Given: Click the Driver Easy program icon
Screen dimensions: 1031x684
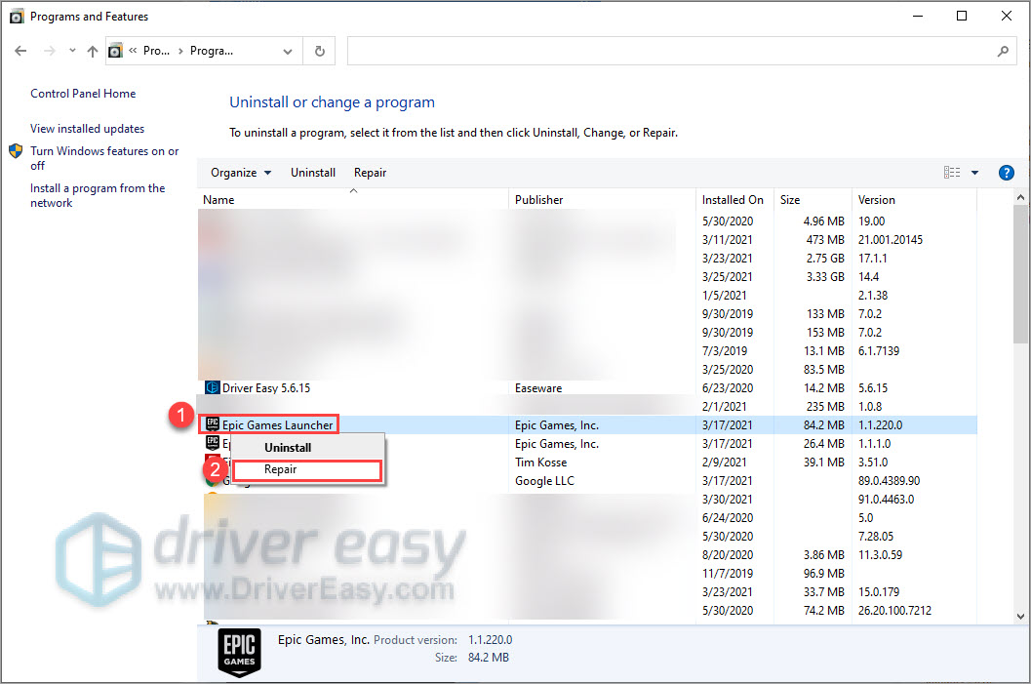Looking at the screenshot, I should tap(212, 387).
